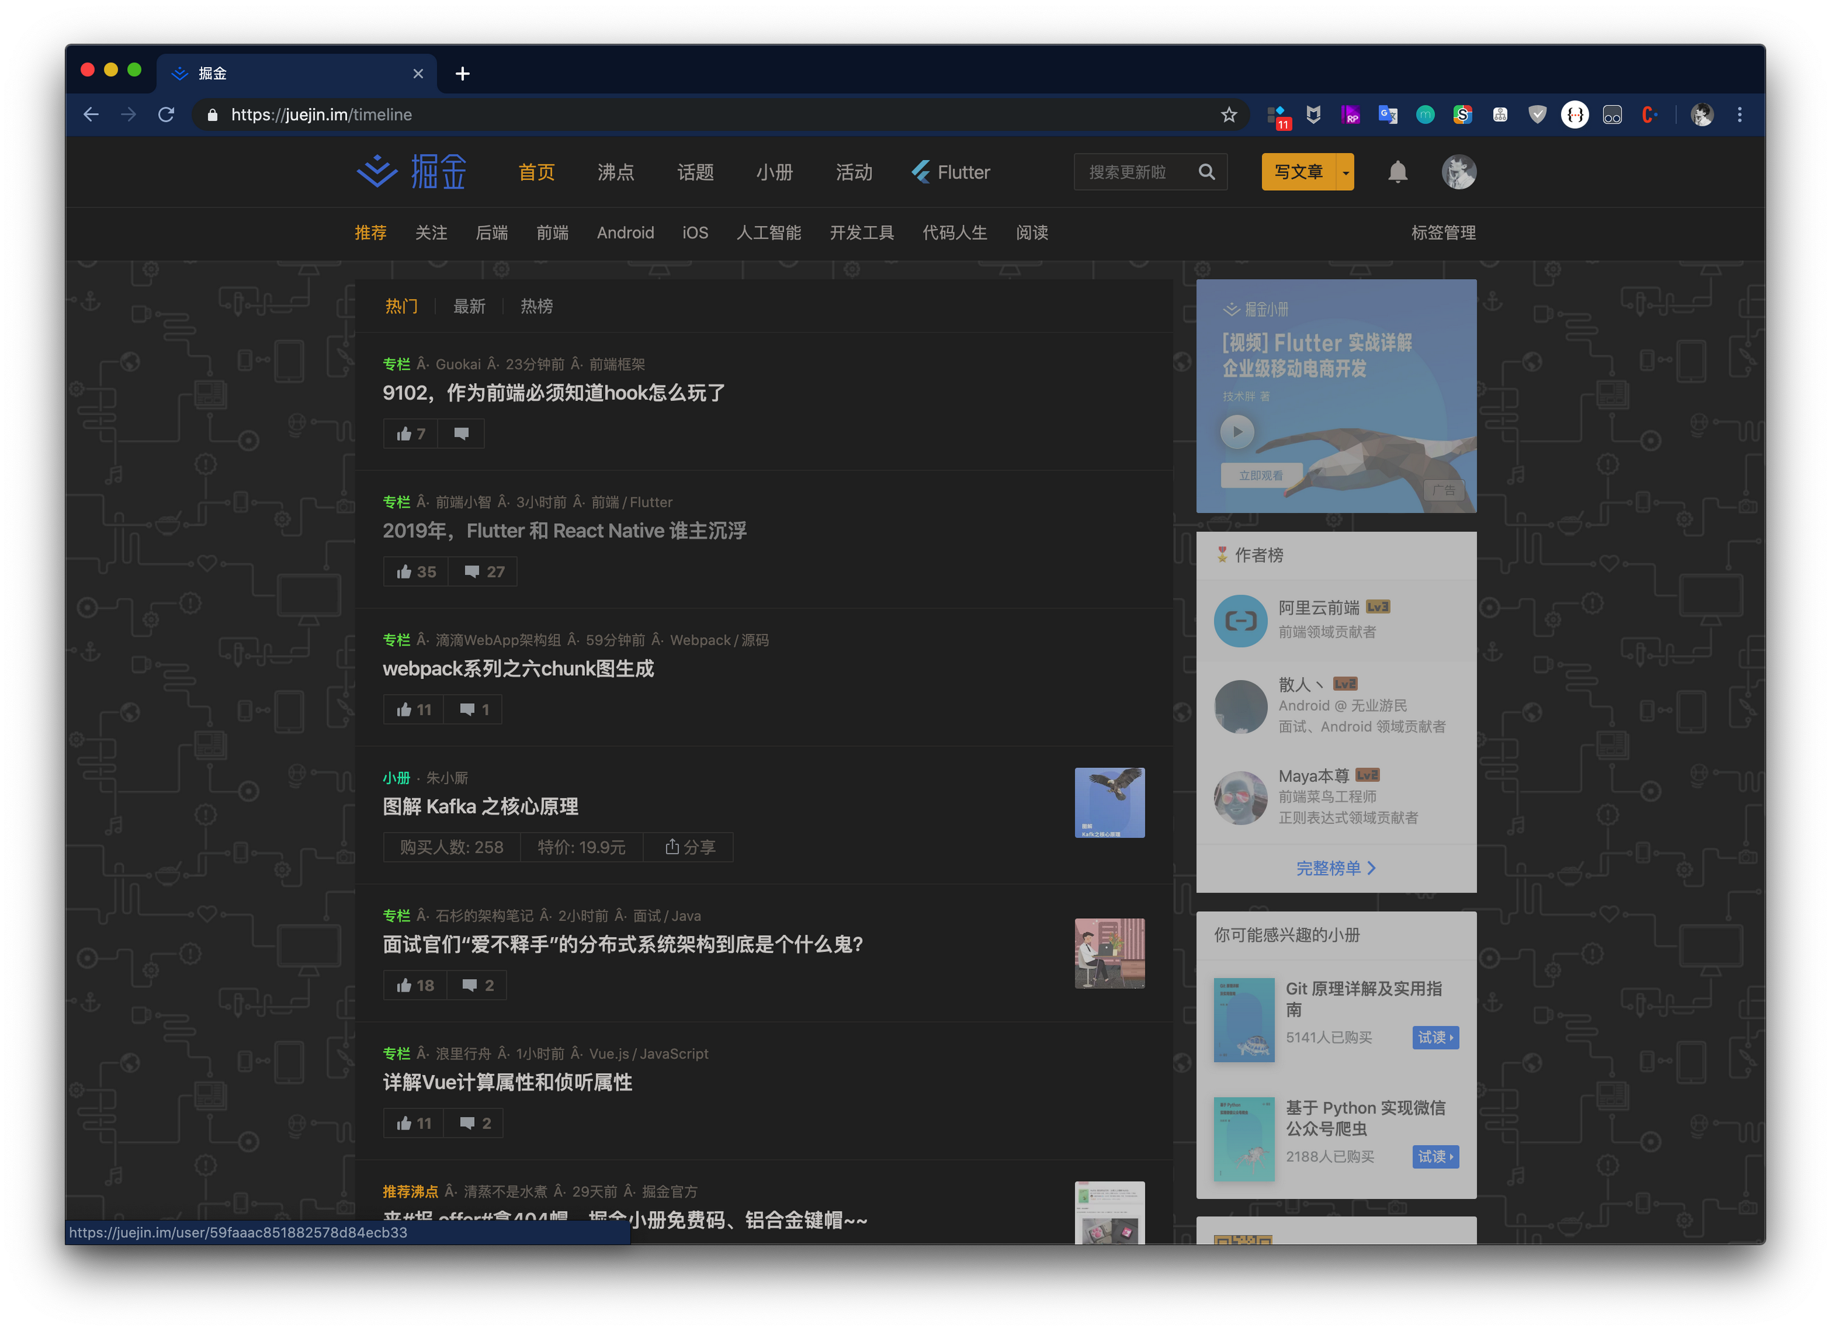Expand 完整榜单 full author ranking
Image resolution: width=1831 pixels, height=1331 pixels.
click(1335, 868)
